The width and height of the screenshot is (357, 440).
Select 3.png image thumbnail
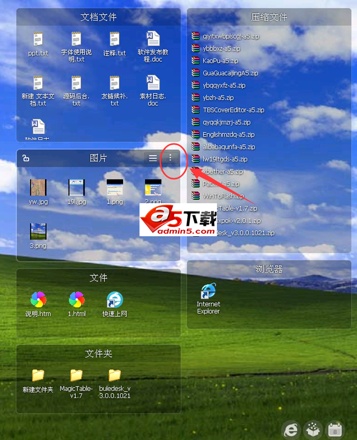pos(38,231)
